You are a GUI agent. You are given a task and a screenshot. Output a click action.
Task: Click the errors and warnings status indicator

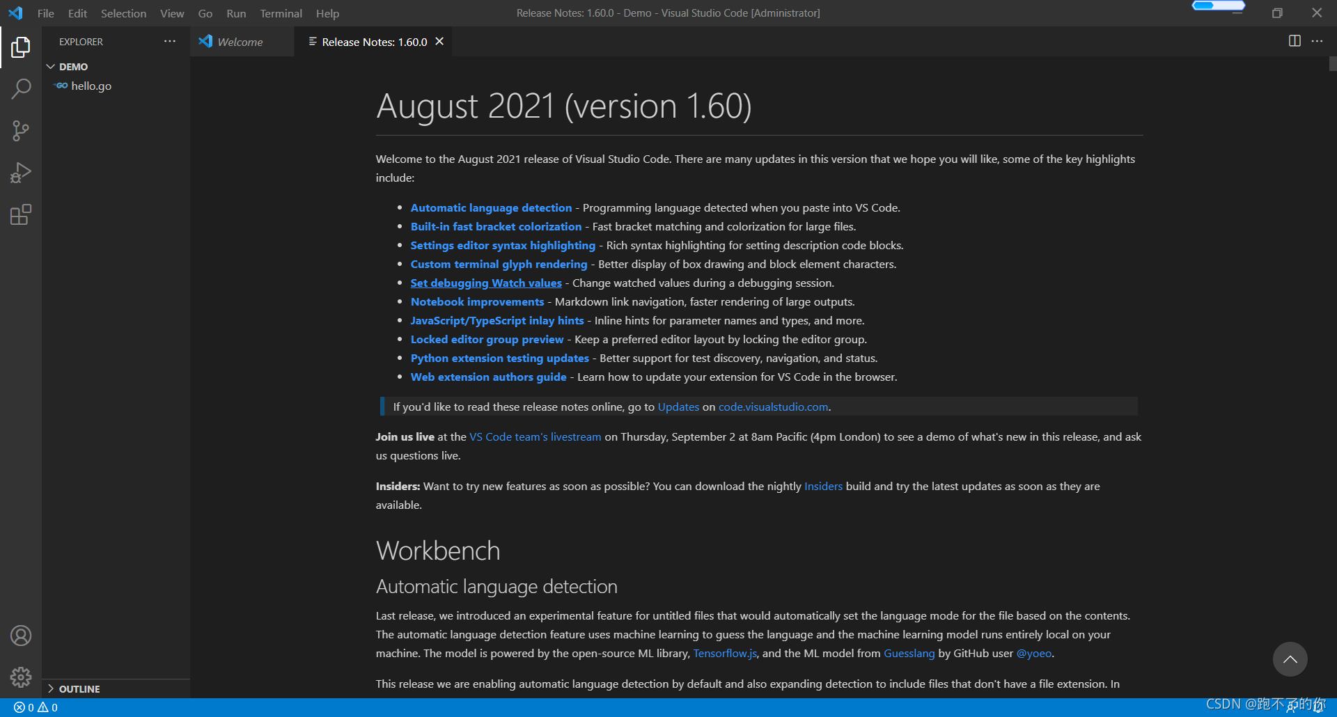36,707
